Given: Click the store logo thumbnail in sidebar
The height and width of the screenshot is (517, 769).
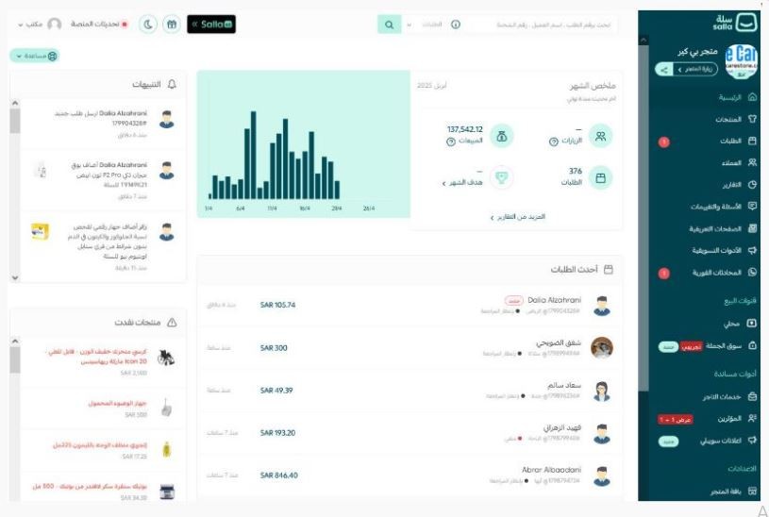Looking at the screenshot, I should (741, 61).
